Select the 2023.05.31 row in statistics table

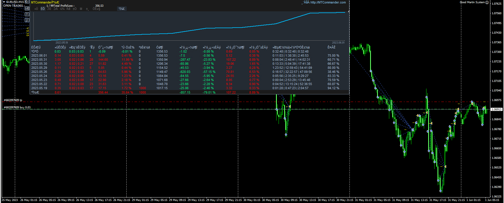(x=39, y=60)
